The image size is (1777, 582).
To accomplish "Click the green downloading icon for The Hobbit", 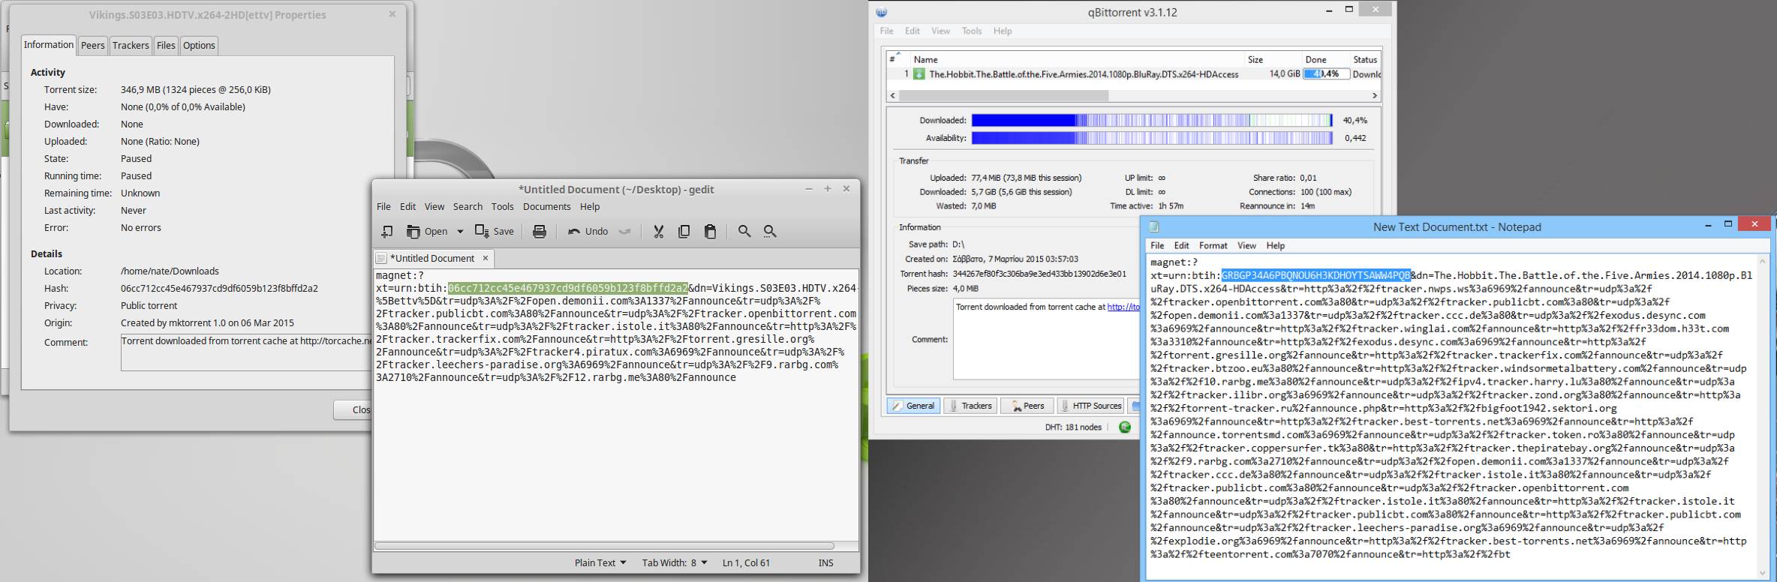I will coord(919,74).
